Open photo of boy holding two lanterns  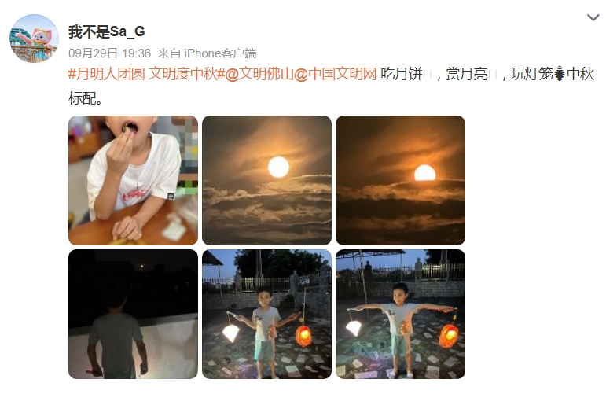coord(266,314)
